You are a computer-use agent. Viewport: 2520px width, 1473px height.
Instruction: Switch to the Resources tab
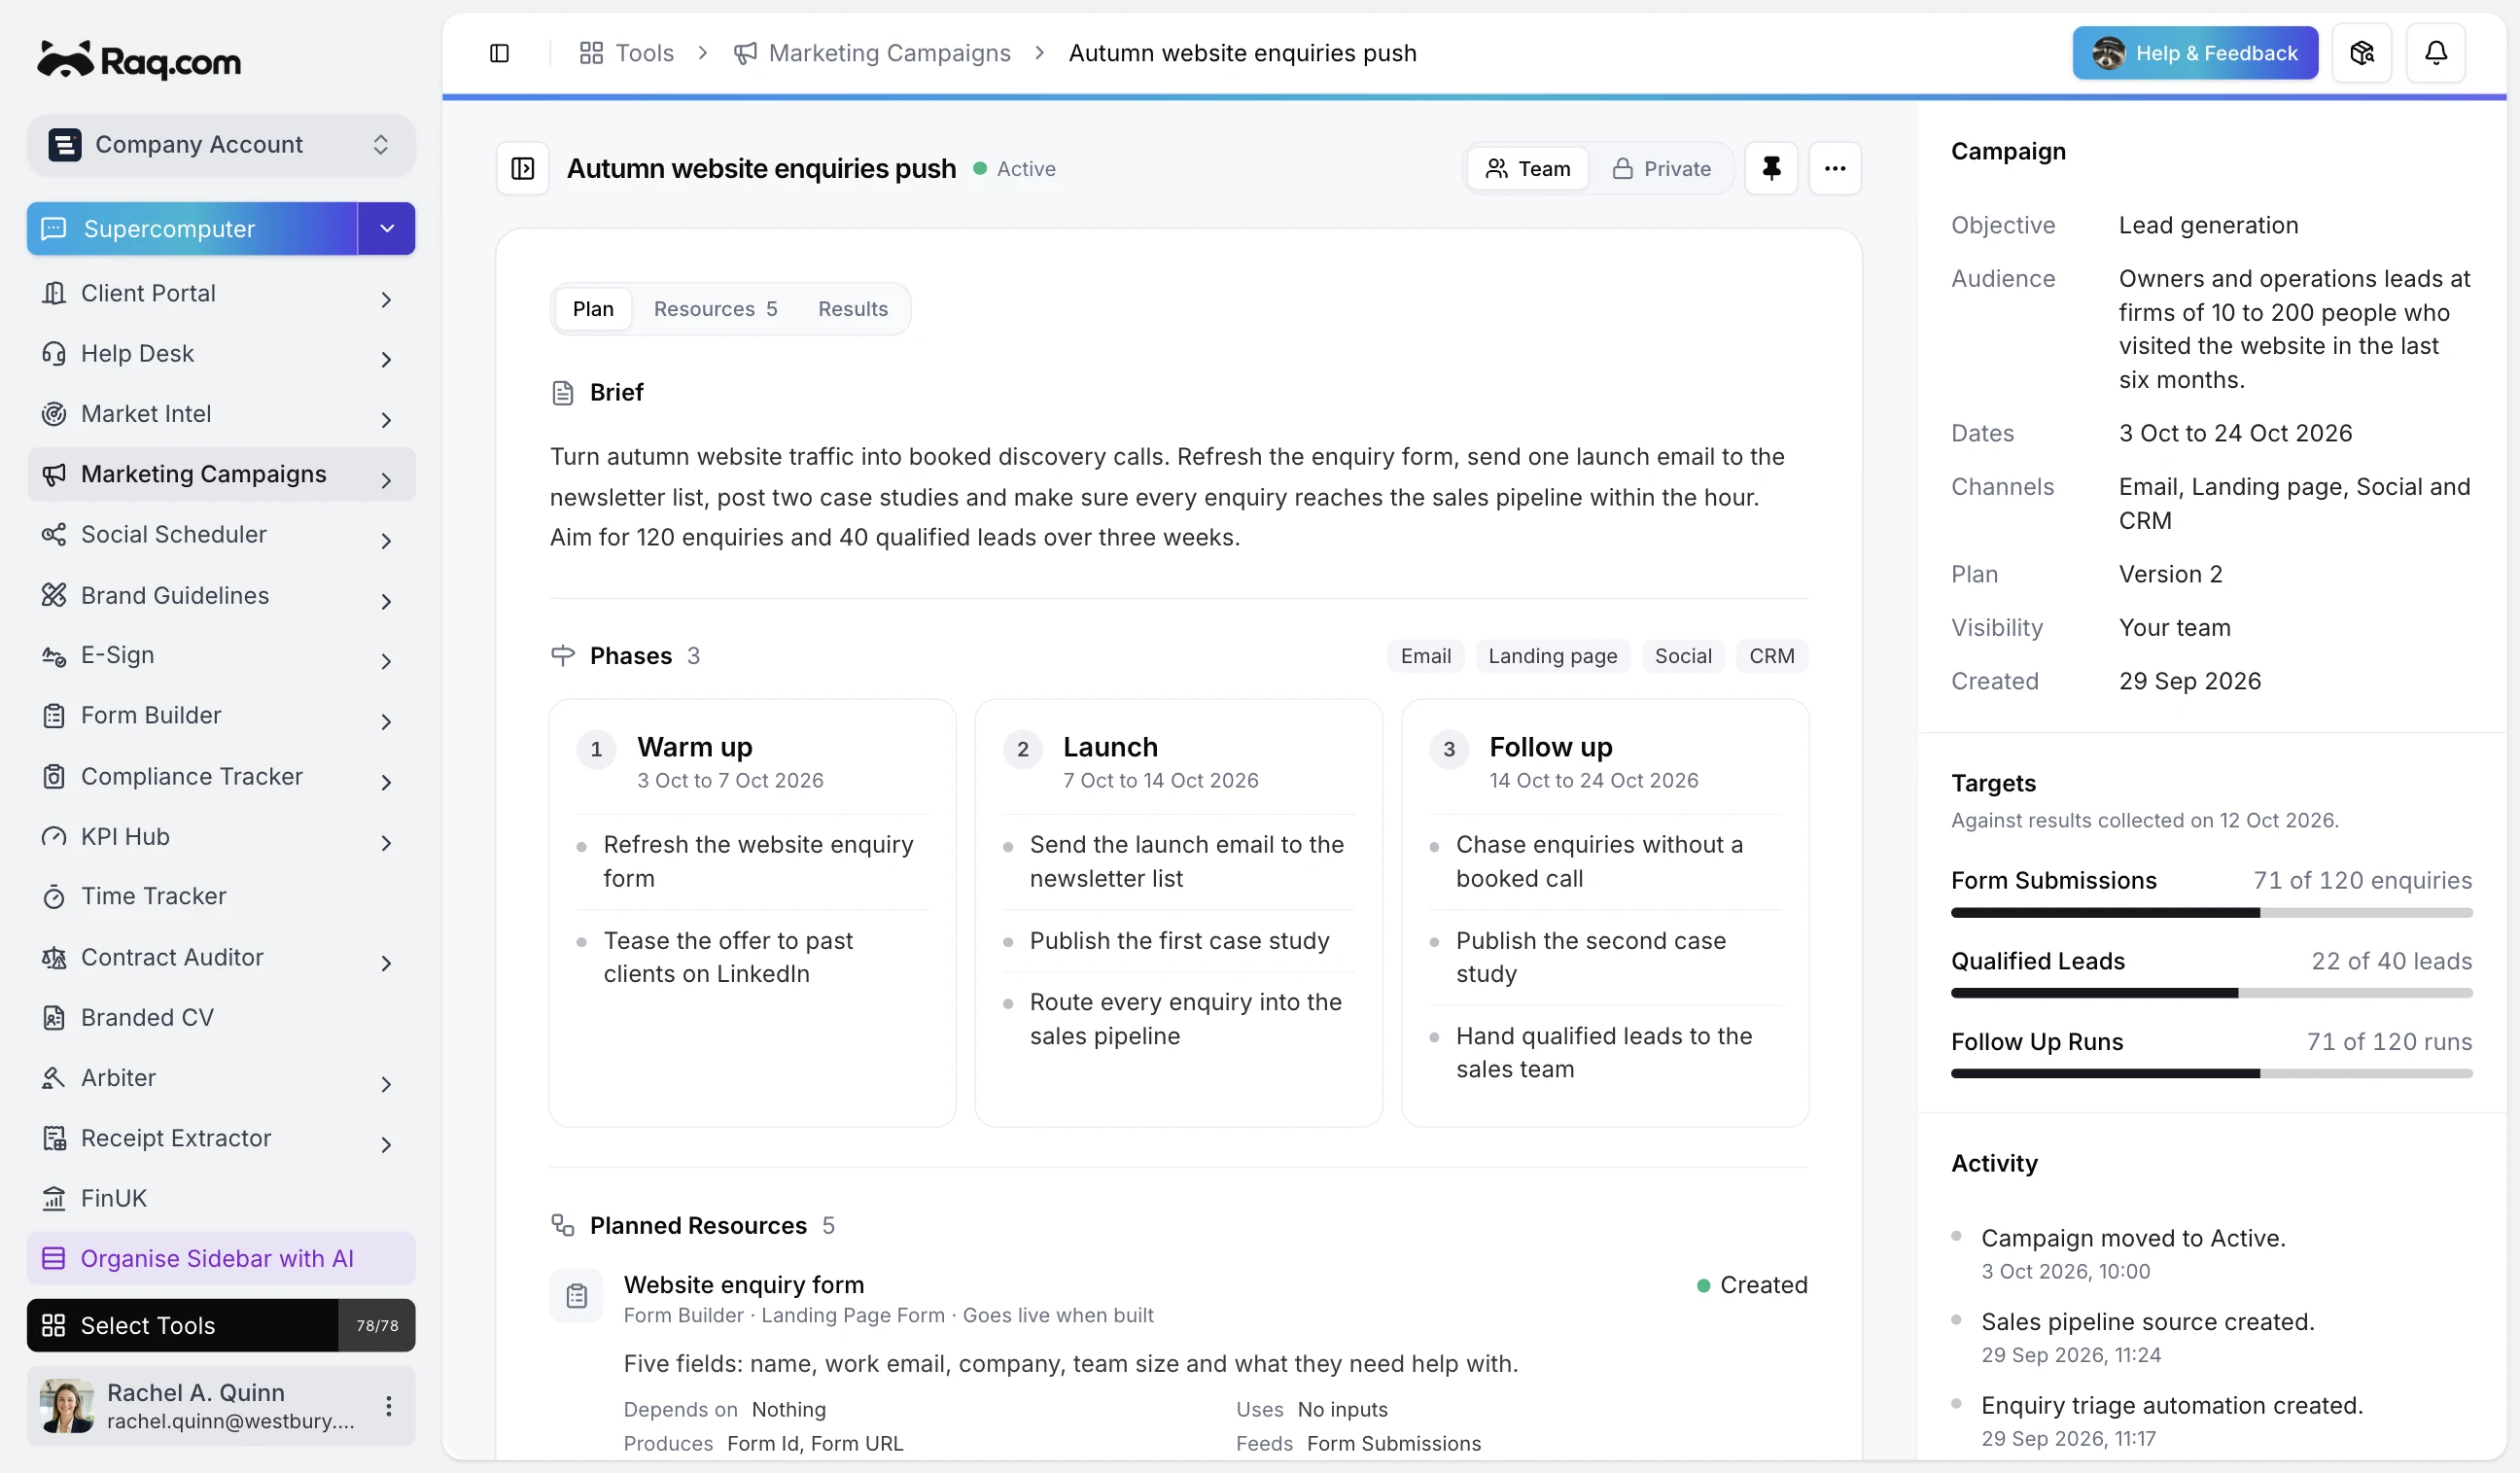pyautogui.click(x=715, y=309)
